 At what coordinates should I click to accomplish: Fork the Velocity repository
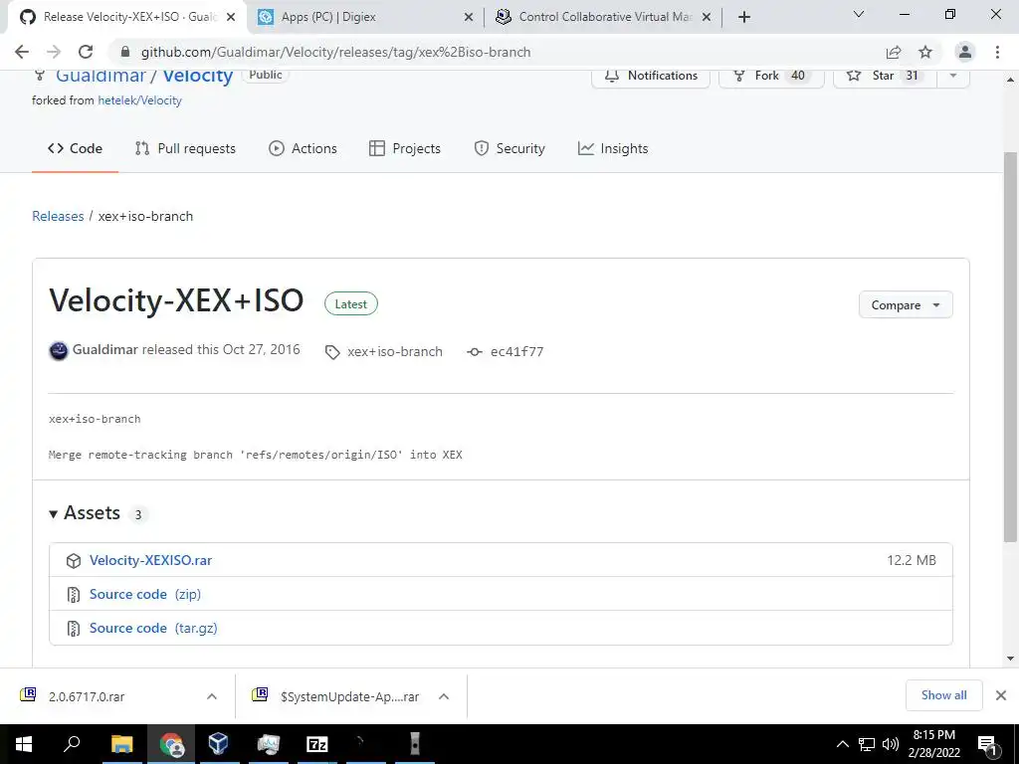771,76
